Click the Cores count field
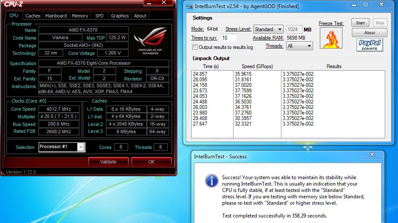 121,147
